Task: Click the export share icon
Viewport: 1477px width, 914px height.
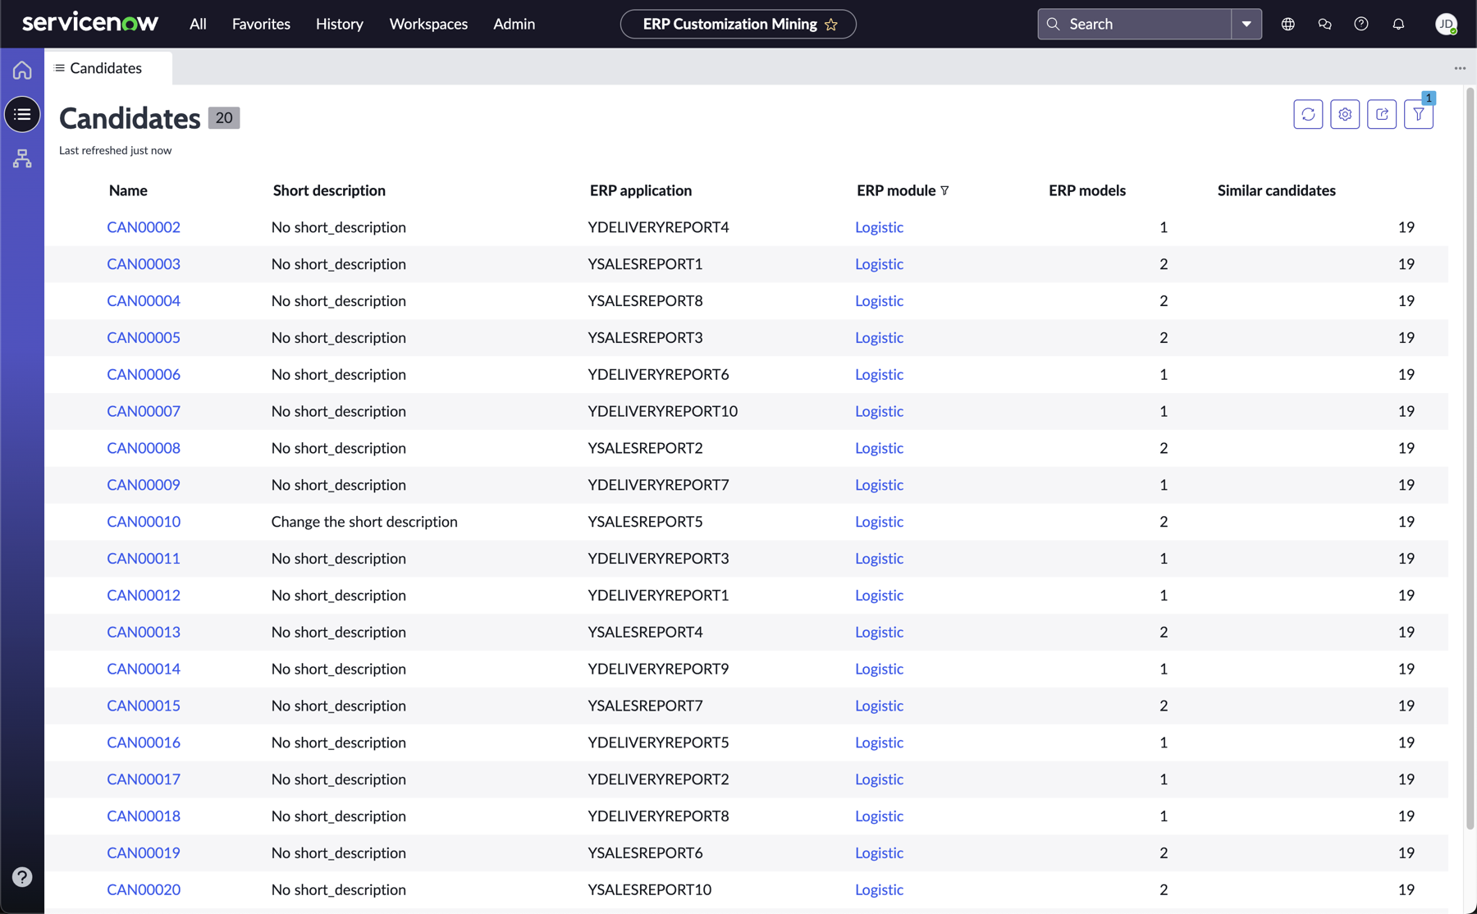Action: tap(1382, 114)
